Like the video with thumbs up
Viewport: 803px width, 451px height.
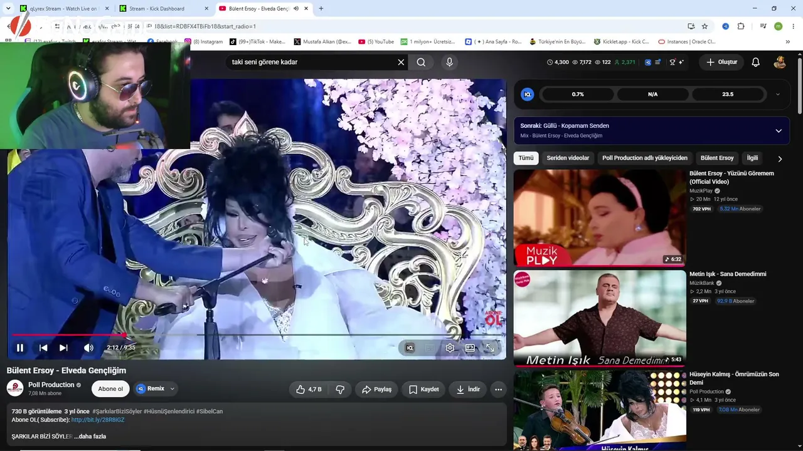pos(309,389)
